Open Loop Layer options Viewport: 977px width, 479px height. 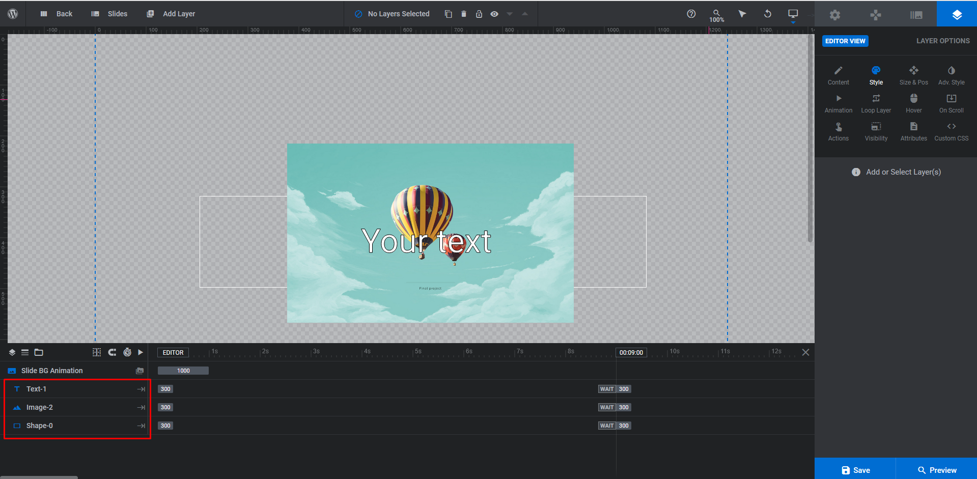(876, 103)
